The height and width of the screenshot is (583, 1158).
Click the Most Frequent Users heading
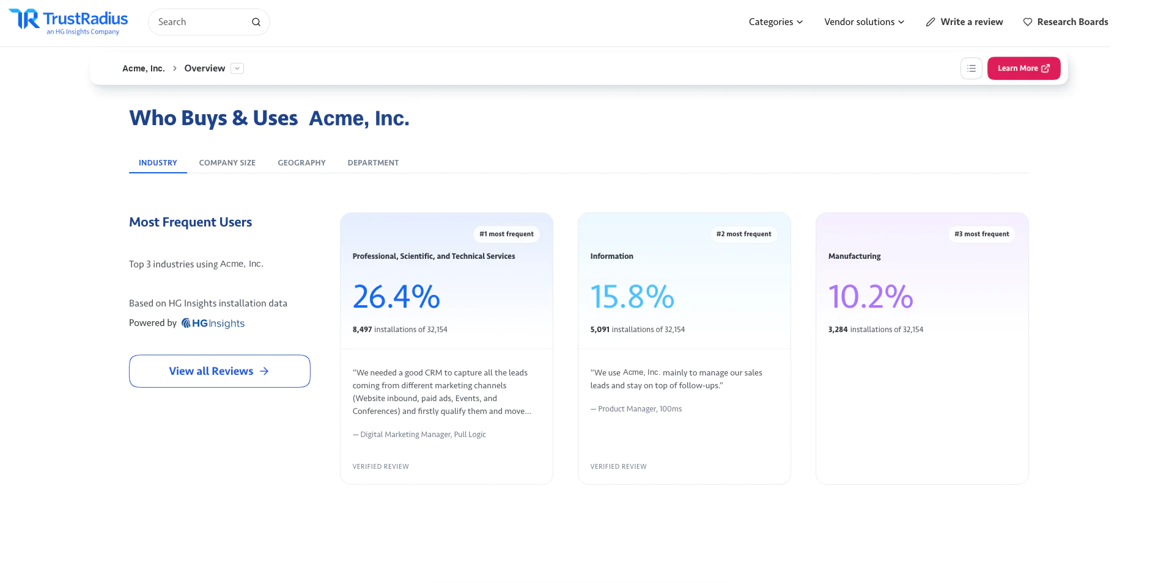click(190, 222)
